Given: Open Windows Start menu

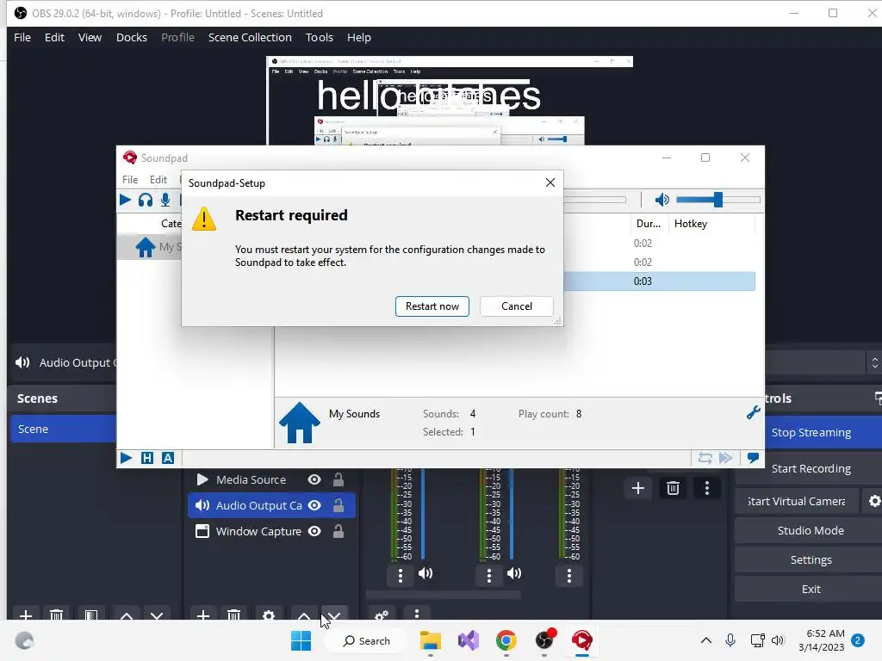Looking at the screenshot, I should 301,640.
